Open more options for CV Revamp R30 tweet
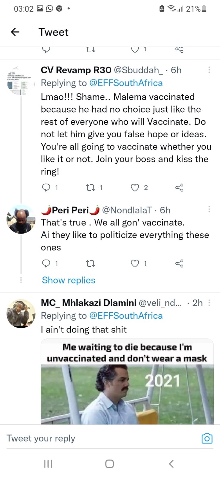The image size is (220, 477). point(209,70)
